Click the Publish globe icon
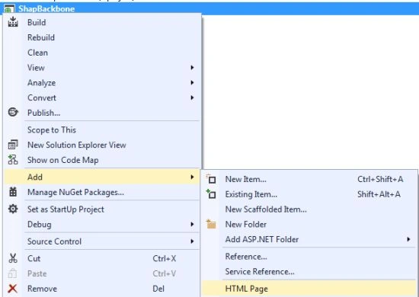 (x=13, y=112)
